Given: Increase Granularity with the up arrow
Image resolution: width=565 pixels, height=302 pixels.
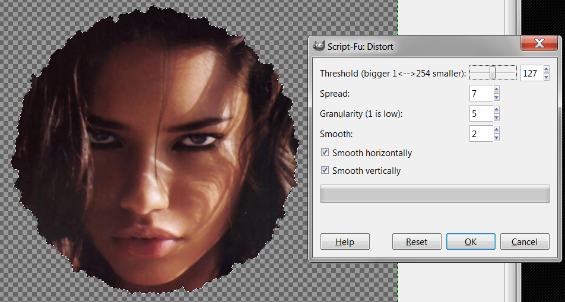Looking at the screenshot, I should point(497,110).
